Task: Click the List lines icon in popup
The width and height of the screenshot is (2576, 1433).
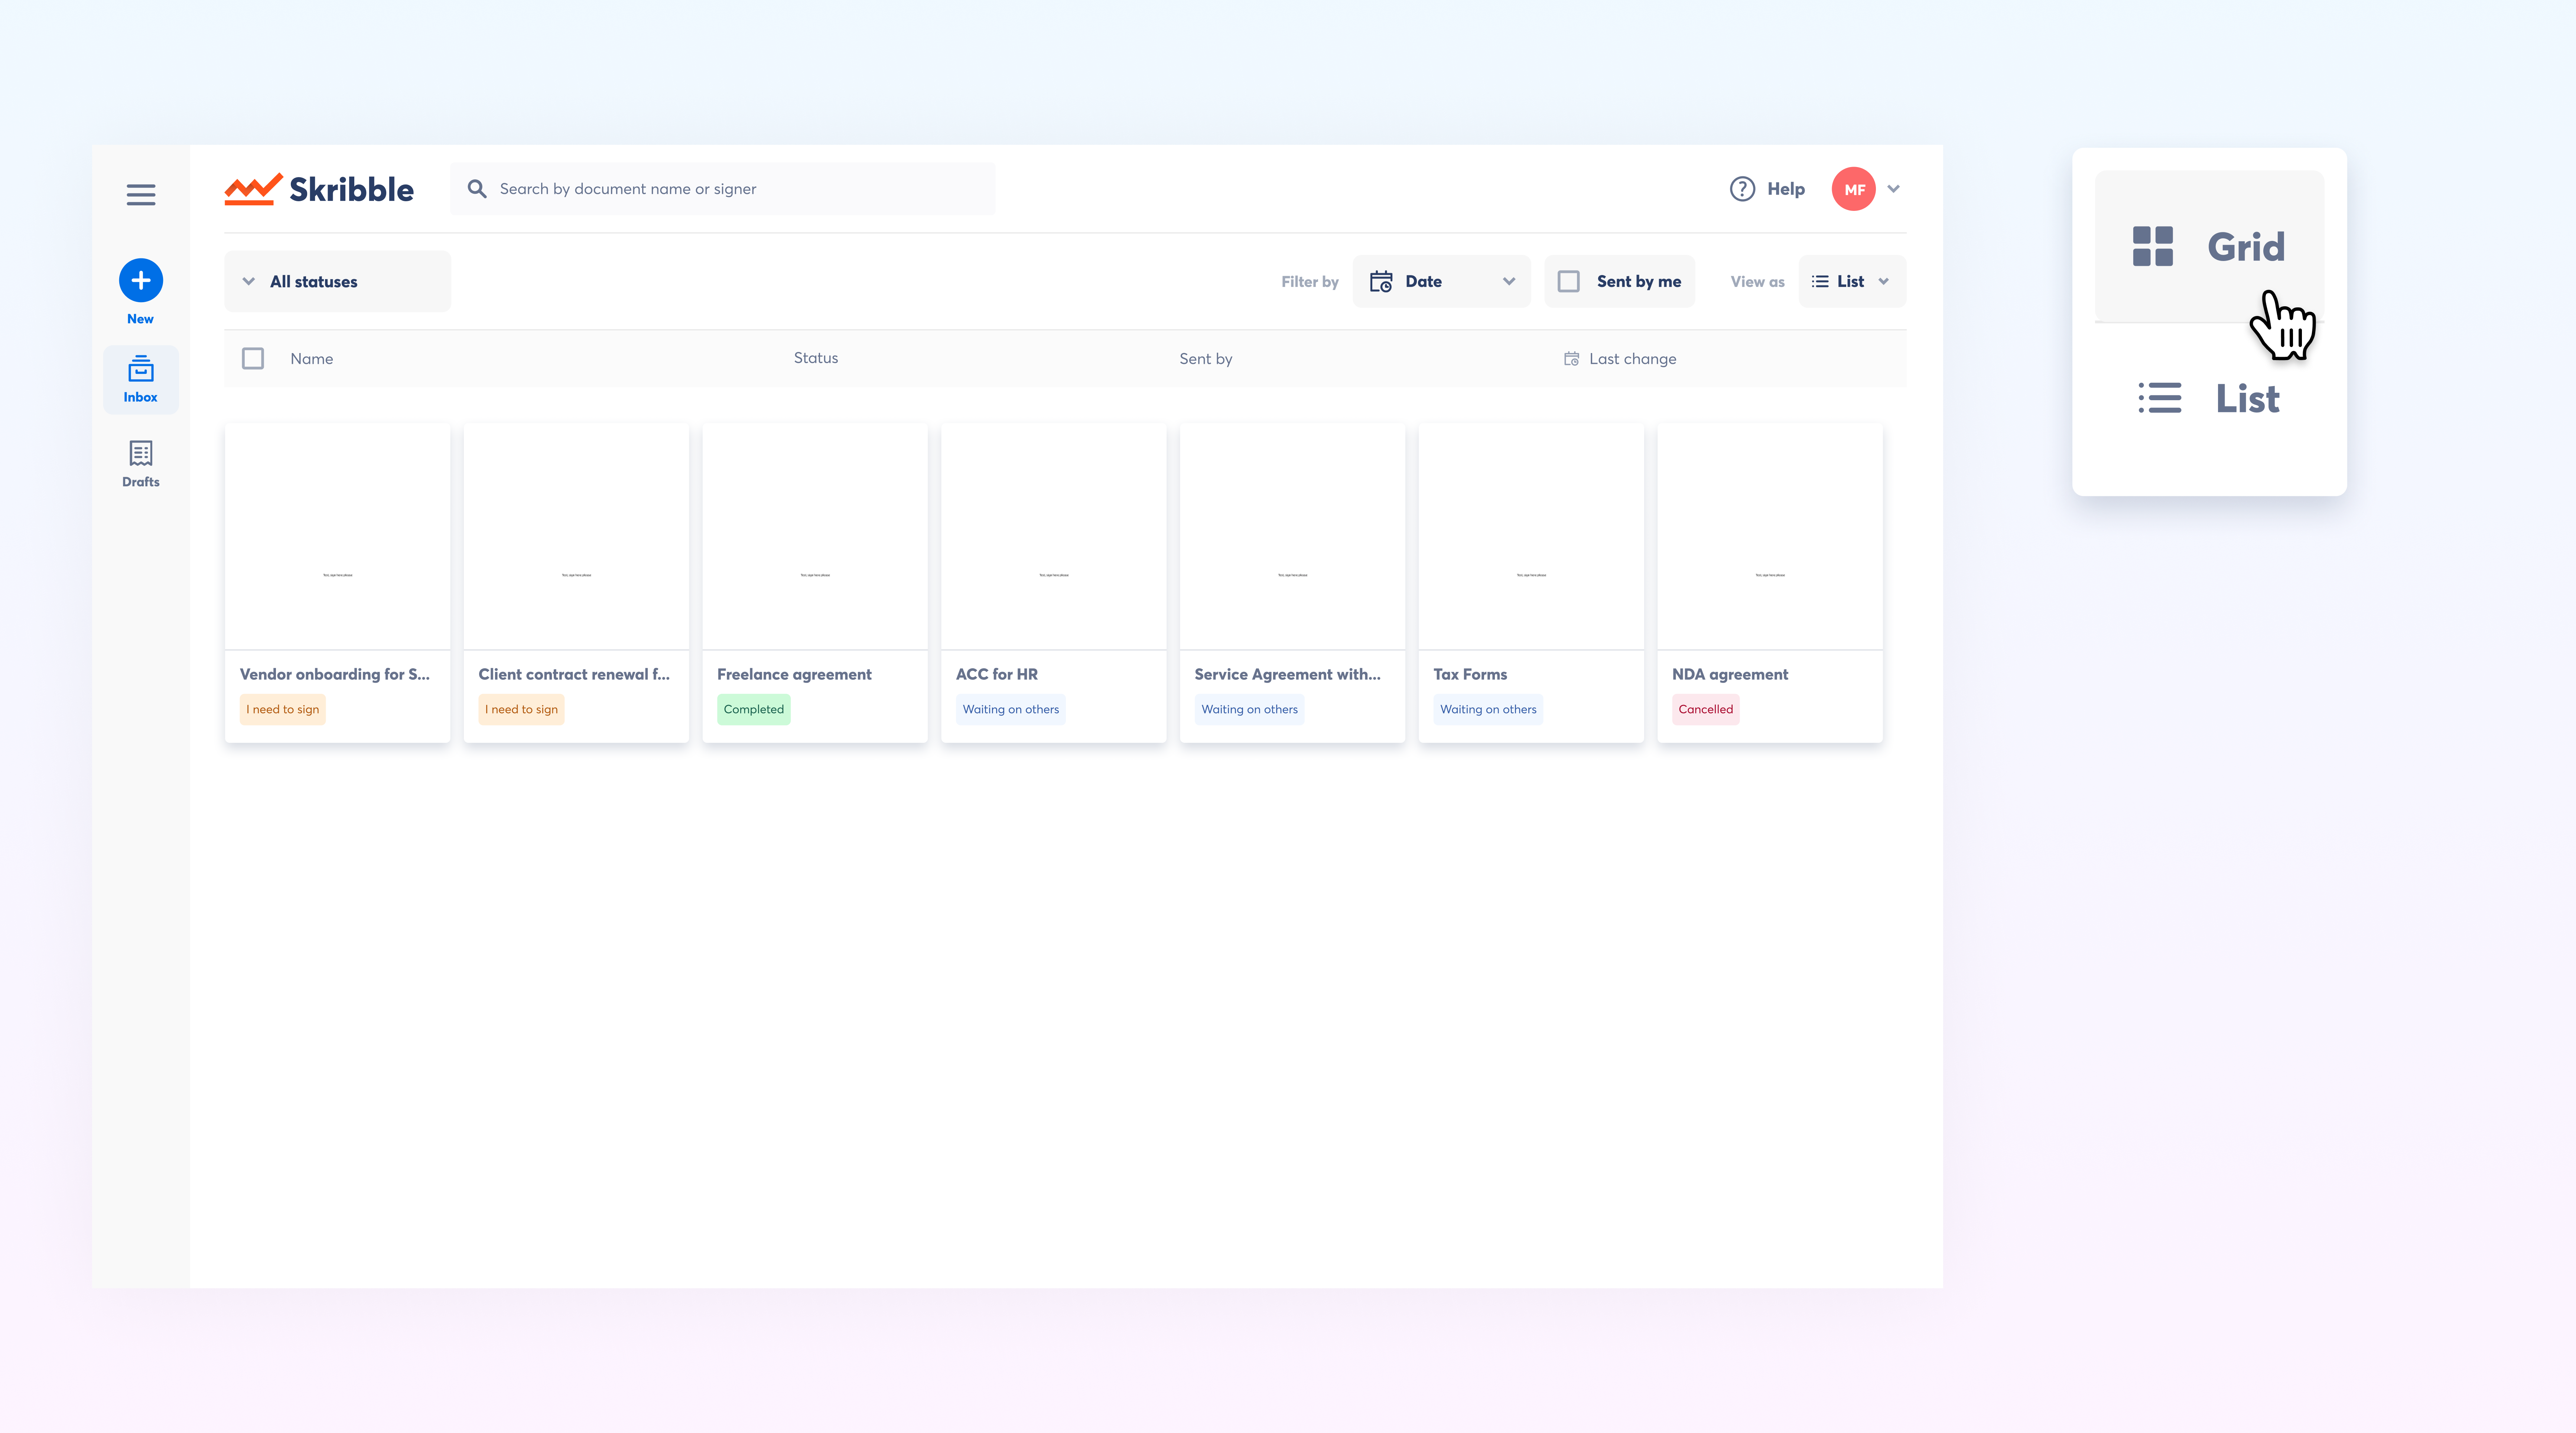Action: point(2160,398)
